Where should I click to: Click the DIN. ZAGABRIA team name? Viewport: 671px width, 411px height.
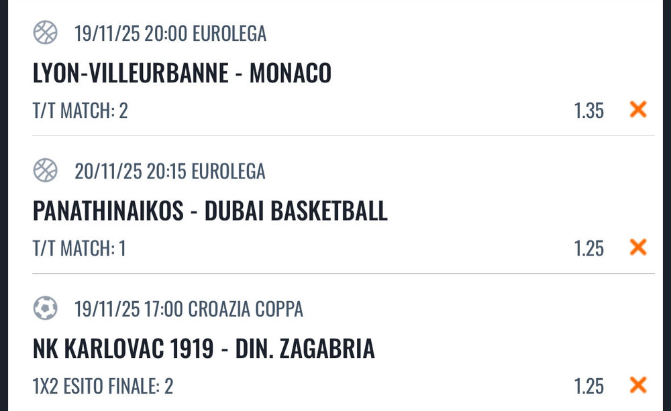tap(305, 349)
